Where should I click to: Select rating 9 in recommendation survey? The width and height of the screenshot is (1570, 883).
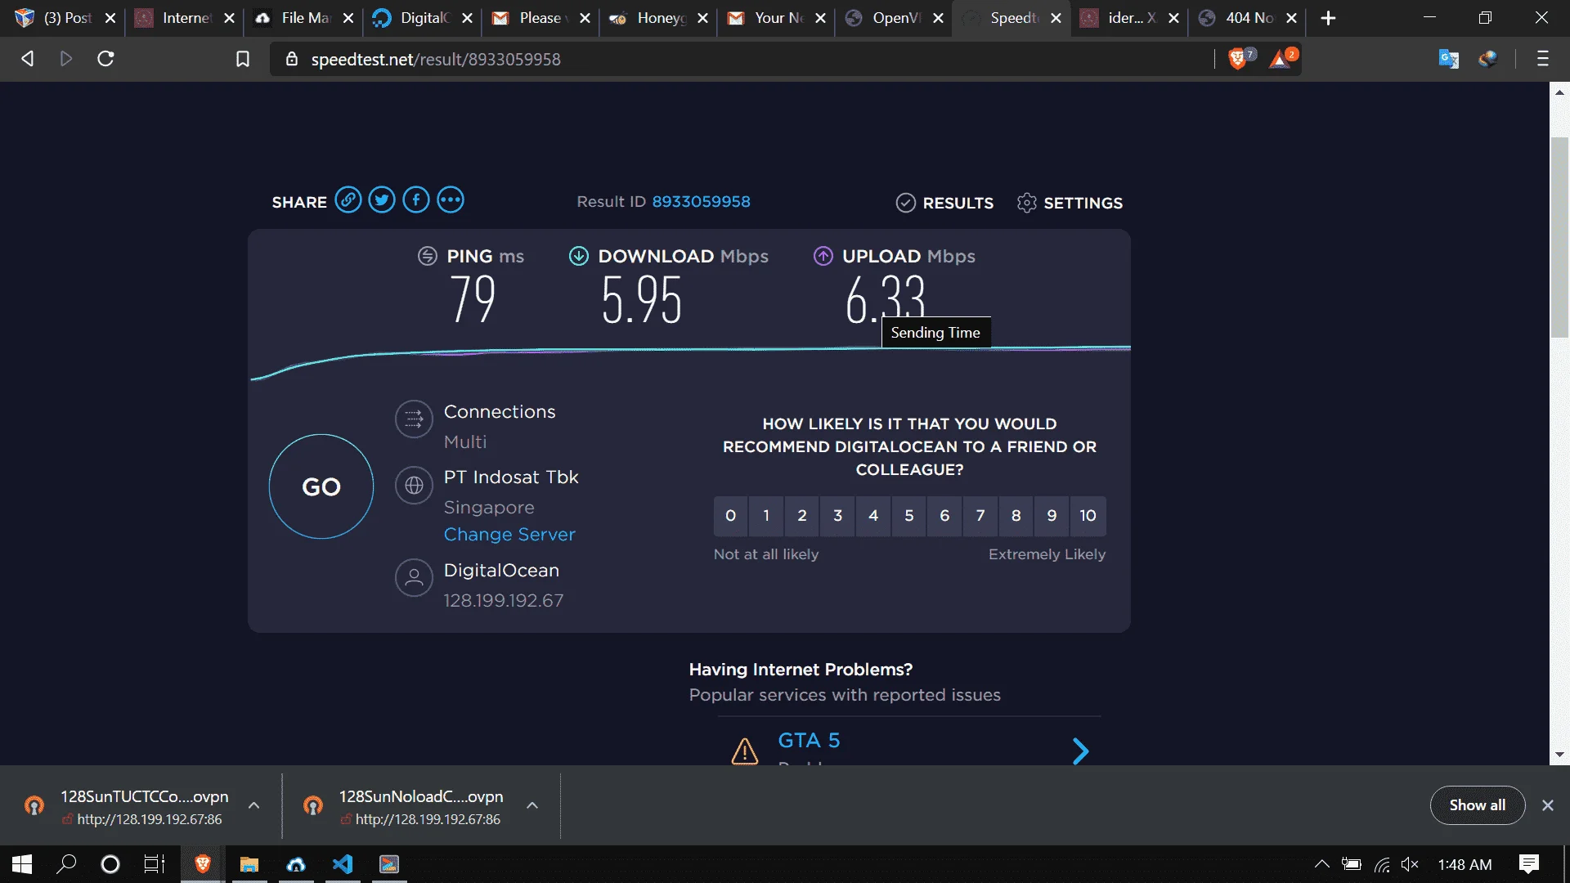pos(1052,516)
